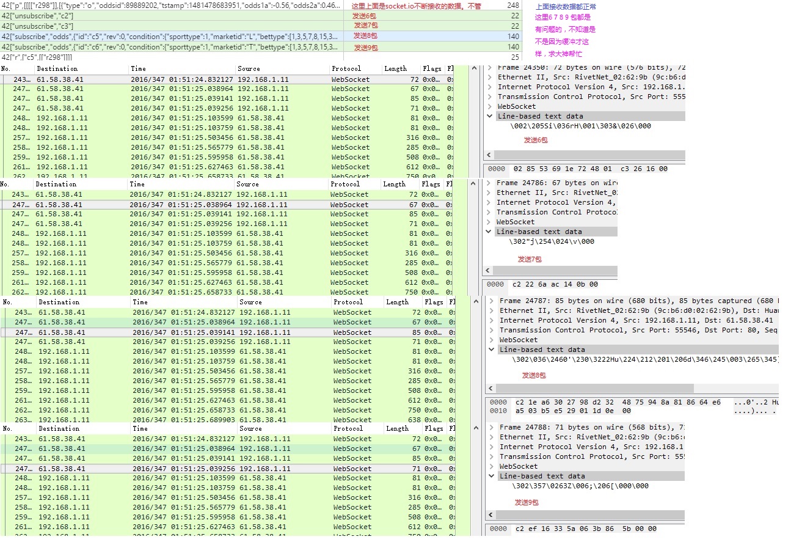Sort by Length column beside Frame 24786
791x542 pixels.
click(x=395, y=184)
